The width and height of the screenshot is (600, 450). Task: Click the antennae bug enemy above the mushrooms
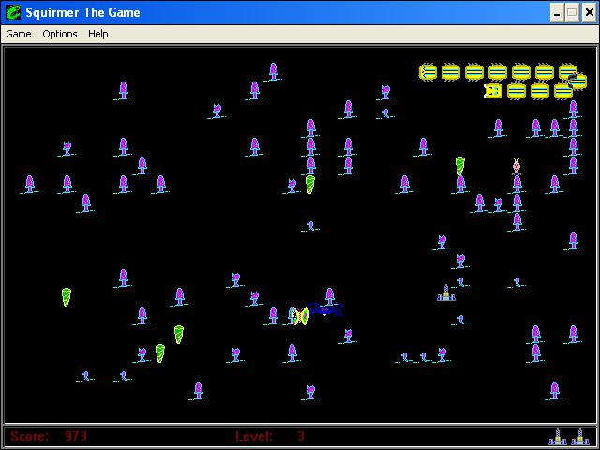click(517, 166)
